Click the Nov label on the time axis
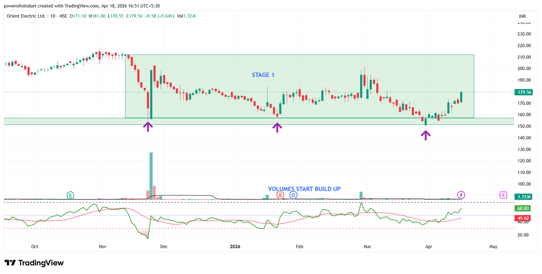The width and height of the screenshot is (542, 274). tap(103, 247)
